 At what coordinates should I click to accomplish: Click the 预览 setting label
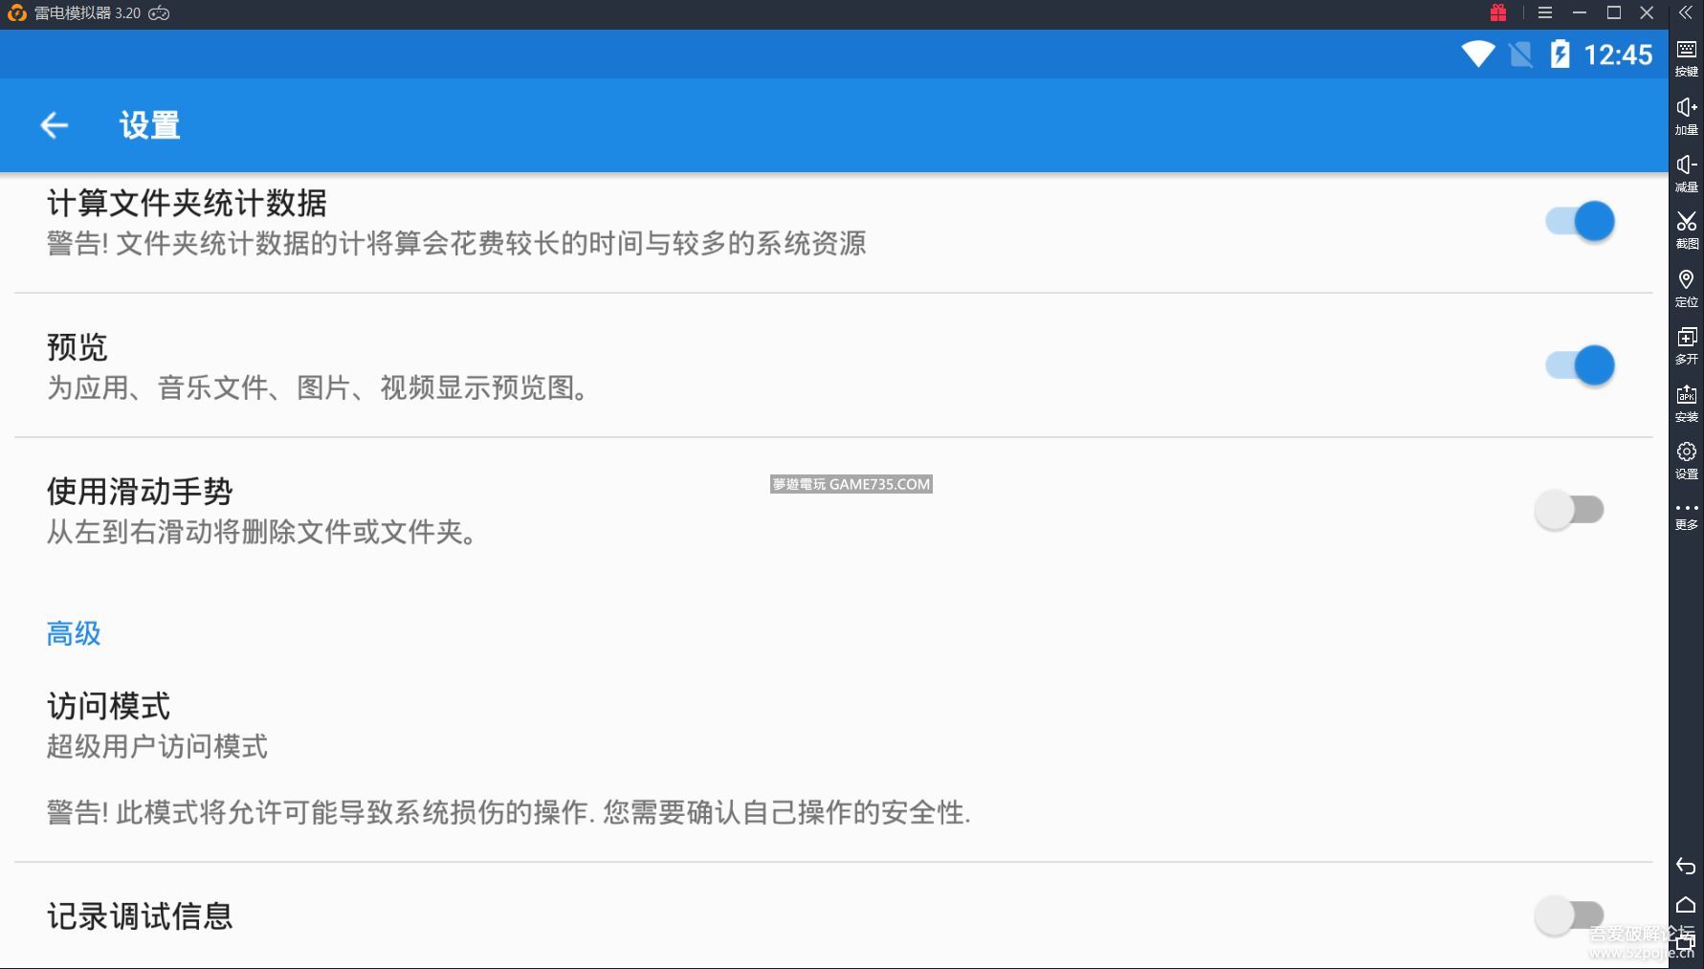coord(77,347)
